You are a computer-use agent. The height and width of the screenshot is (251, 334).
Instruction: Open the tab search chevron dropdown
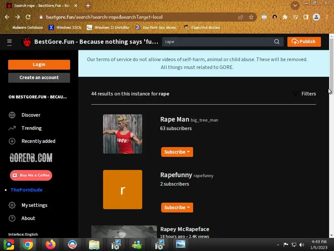pos(295,6)
